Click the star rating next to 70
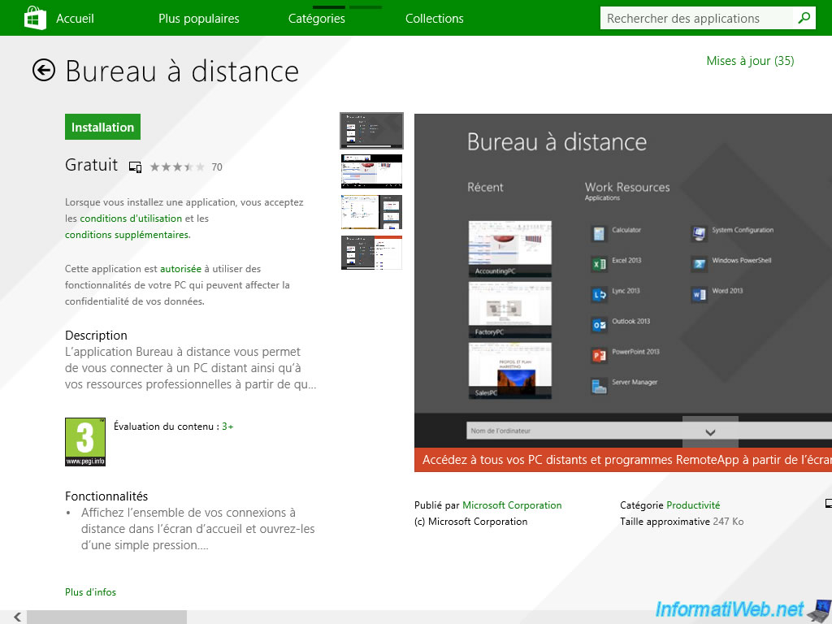Image resolution: width=832 pixels, height=624 pixels. pos(177,167)
